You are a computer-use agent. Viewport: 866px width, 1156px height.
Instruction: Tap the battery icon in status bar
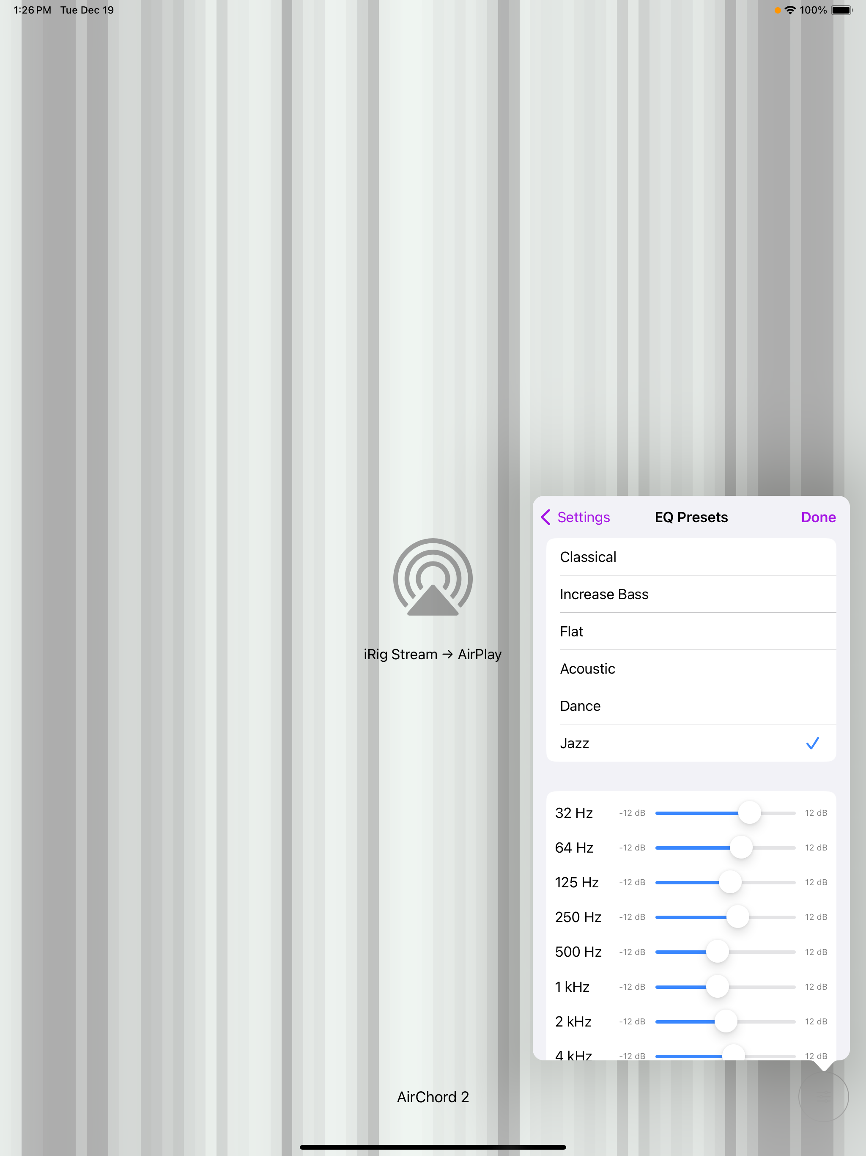click(841, 10)
